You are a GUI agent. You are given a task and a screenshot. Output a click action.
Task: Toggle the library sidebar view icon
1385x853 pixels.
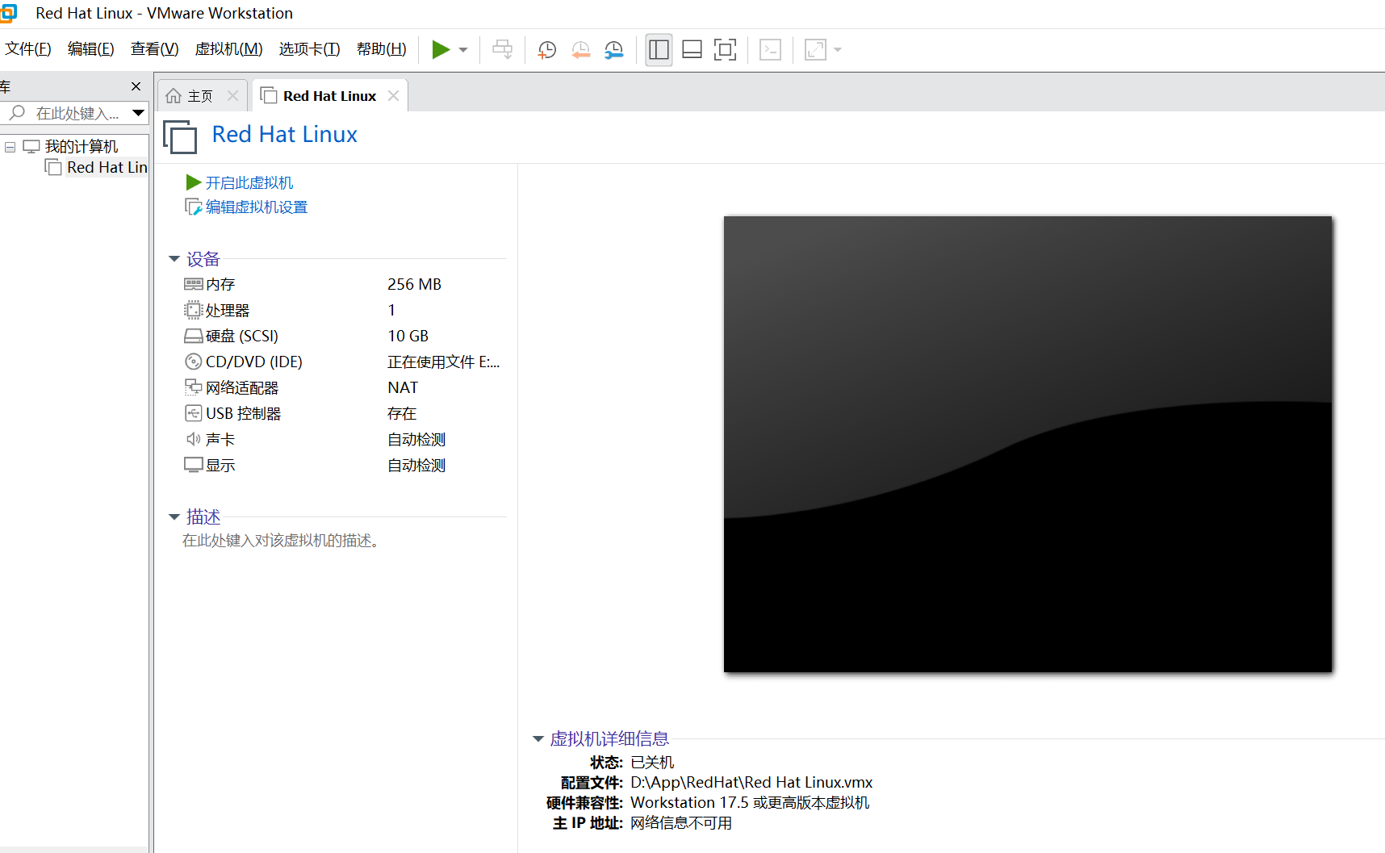(659, 50)
